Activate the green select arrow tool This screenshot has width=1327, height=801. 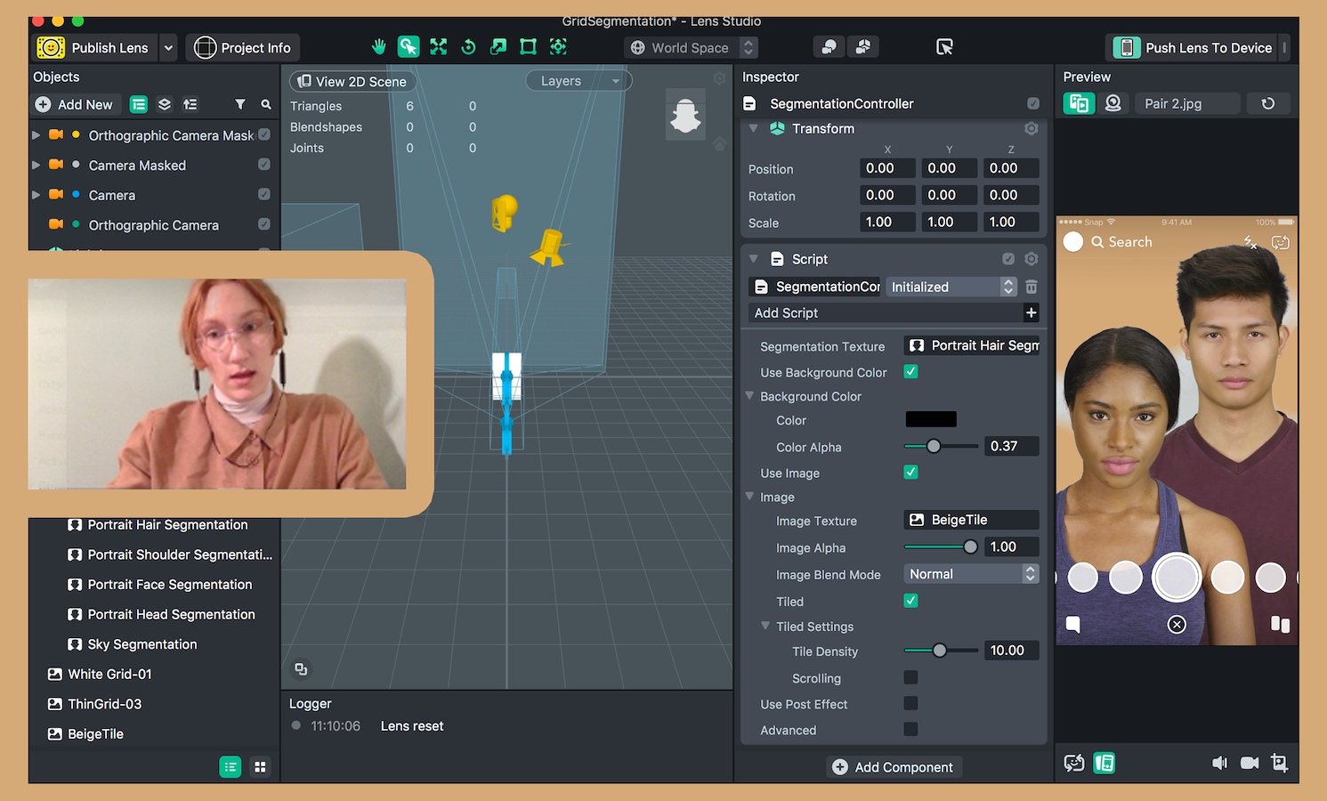(409, 47)
